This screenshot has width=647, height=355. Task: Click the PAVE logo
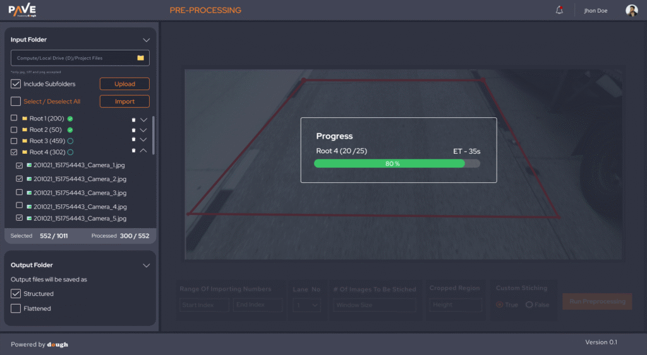point(22,10)
